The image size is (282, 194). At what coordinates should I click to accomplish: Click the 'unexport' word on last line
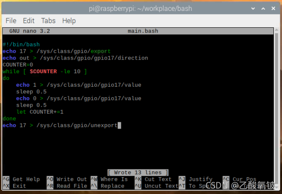tap(104, 125)
